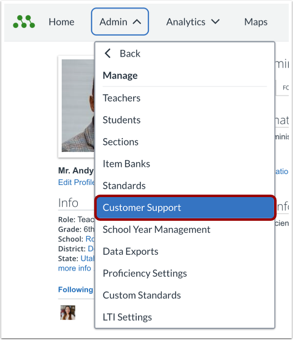Open the Maps navigation item
Image resolution: width=293 pixels, height=340 pixels.
point(256,22)
